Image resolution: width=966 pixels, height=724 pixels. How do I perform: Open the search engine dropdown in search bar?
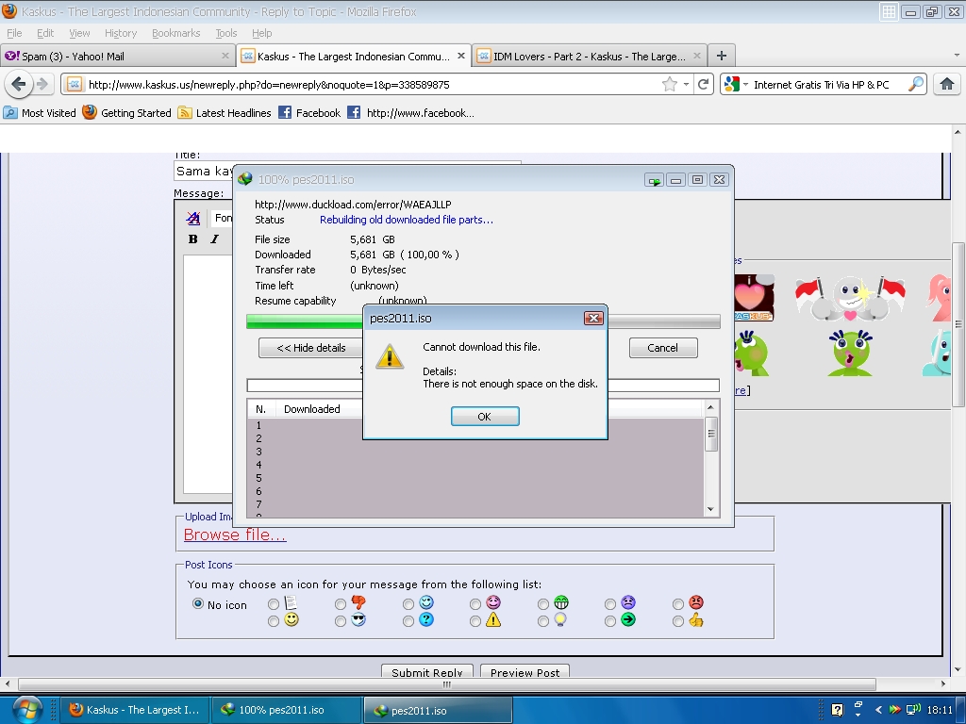(736, 85)
